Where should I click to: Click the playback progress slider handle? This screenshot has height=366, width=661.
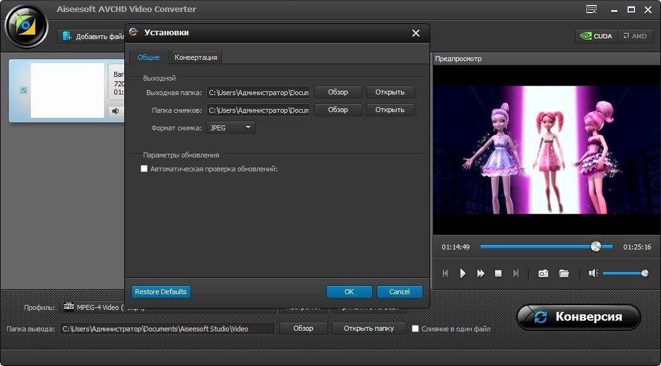click(x=595, y=246)
